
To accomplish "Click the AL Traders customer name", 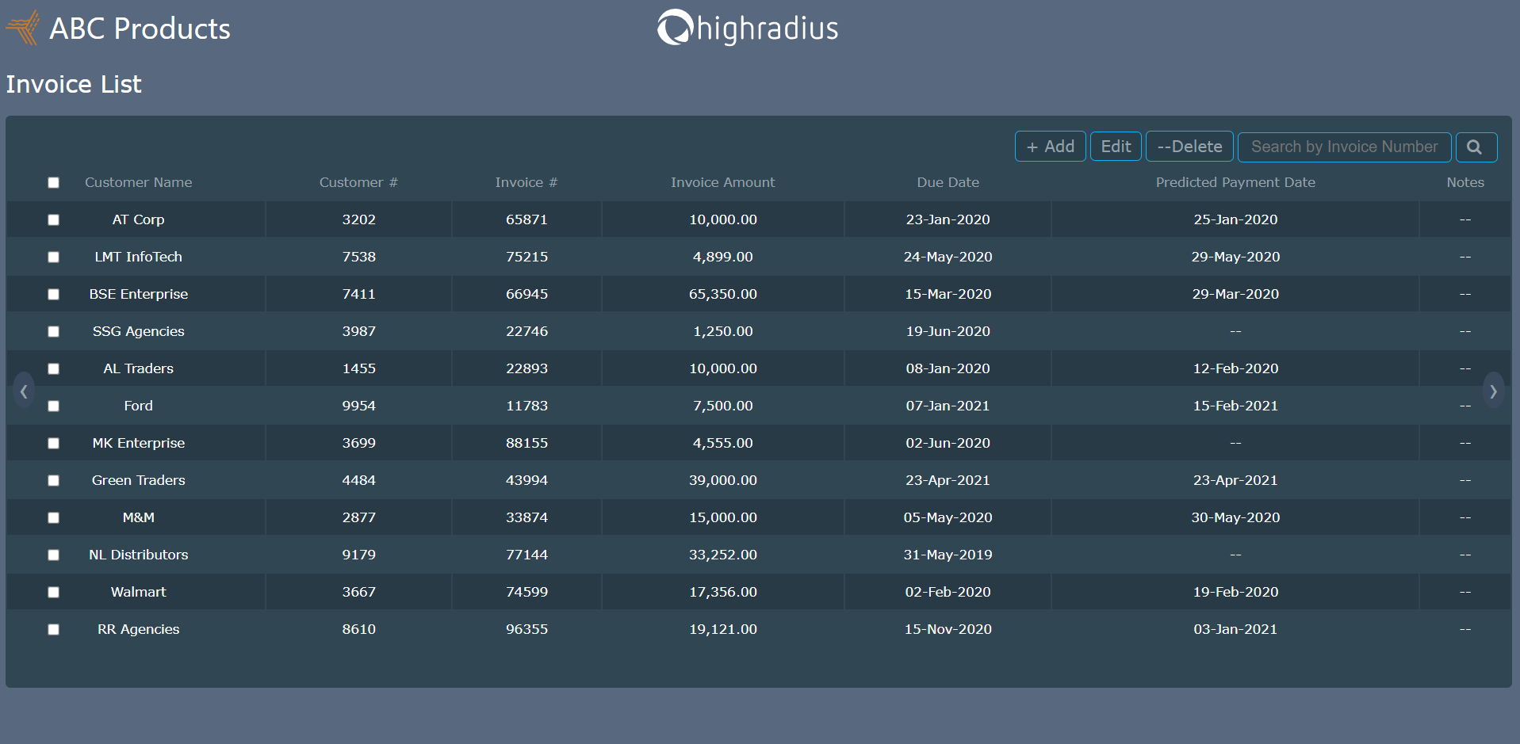I will (138, 368).
